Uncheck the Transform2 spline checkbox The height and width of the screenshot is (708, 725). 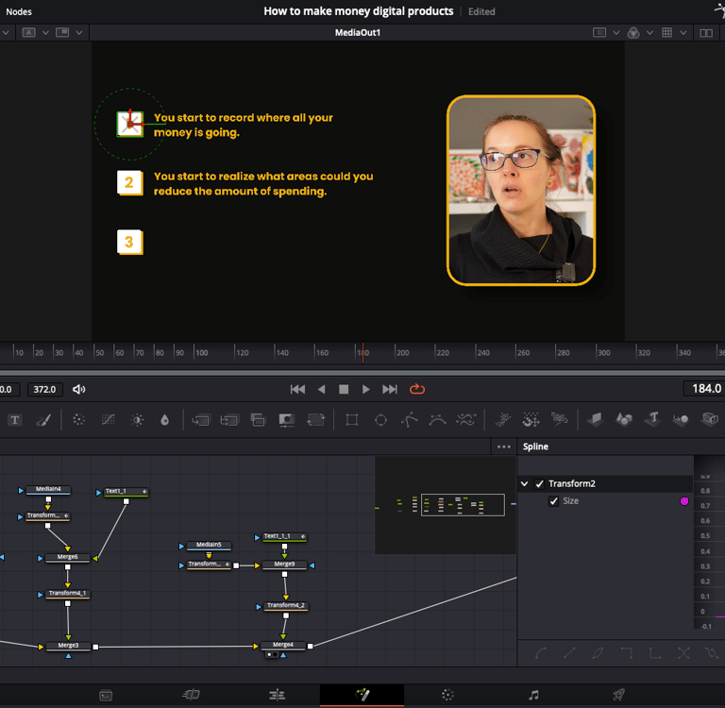(x=539, y=484)
